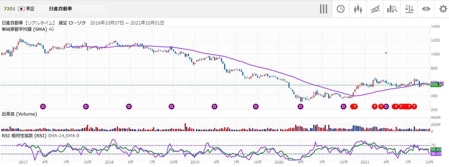449x167 pixels.
Task: Click the D dividend marker near April 2017
Action: click(x=43, y=106)
